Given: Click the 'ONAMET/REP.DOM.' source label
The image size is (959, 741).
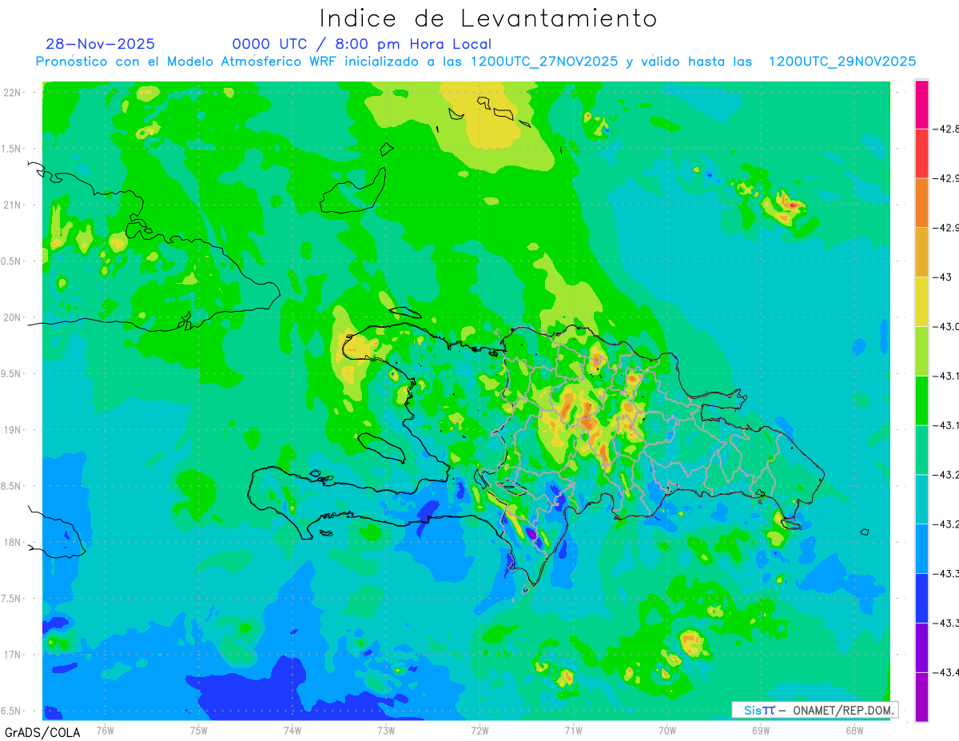Looking at the screenshot, I should coord(842,710).
